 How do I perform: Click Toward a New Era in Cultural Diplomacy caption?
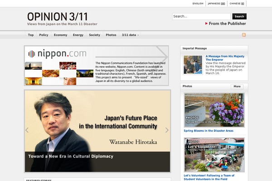click(x=71, y=156)
